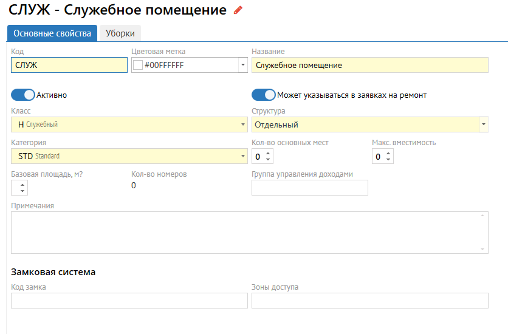The image size is (508, 334).
Task: Open the Цветовая метка color dropdown
Action: click(243, 65)
